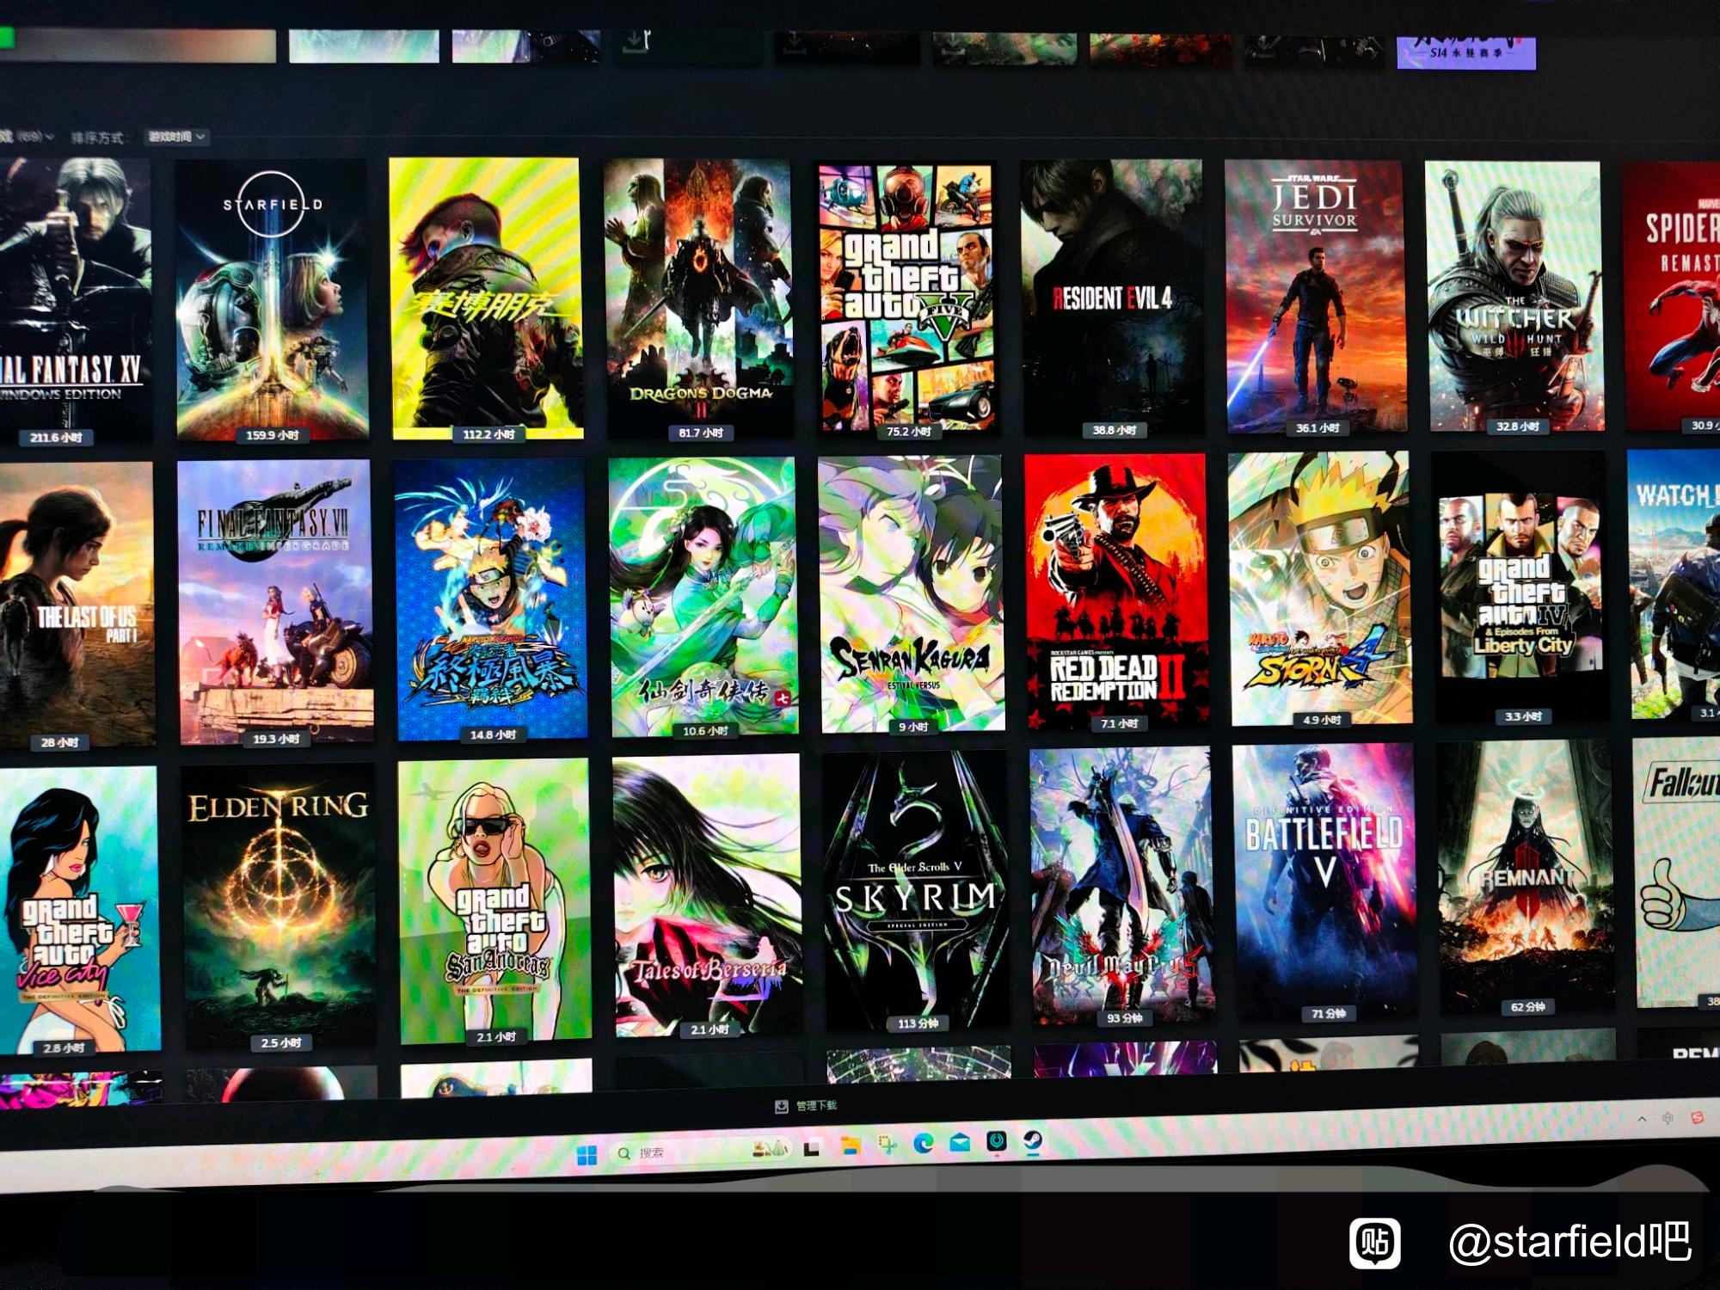Open the GTA Vice City cover
The image size is (1720, 1290).
pos(79,909)
